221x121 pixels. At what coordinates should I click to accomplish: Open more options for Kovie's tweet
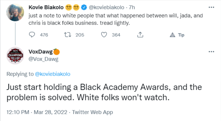point(211,7)
